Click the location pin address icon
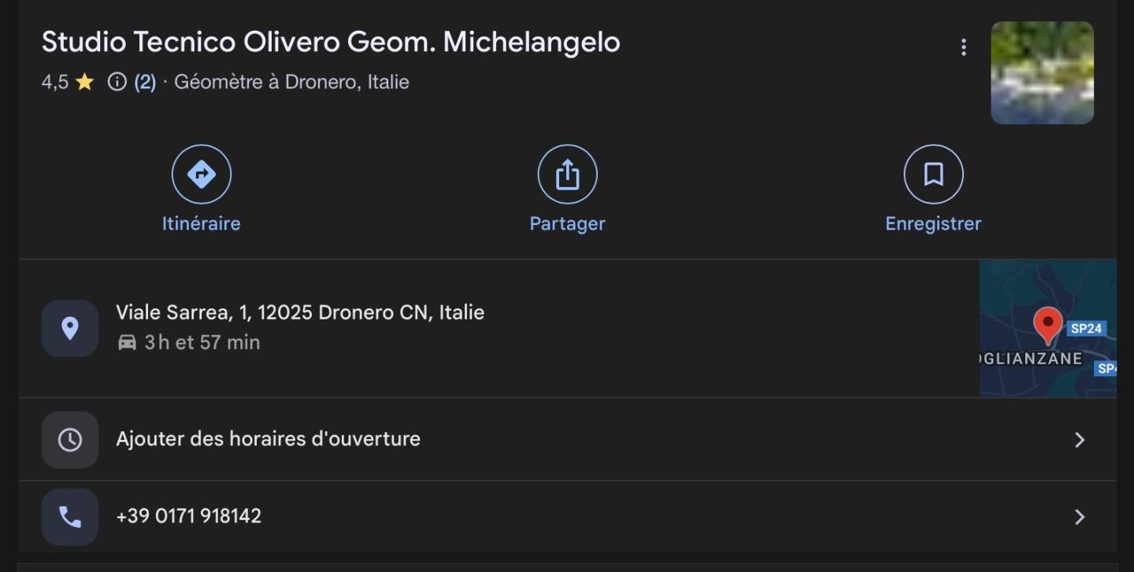The width and height of the screenshot is (1134, 572). [70, 328]
